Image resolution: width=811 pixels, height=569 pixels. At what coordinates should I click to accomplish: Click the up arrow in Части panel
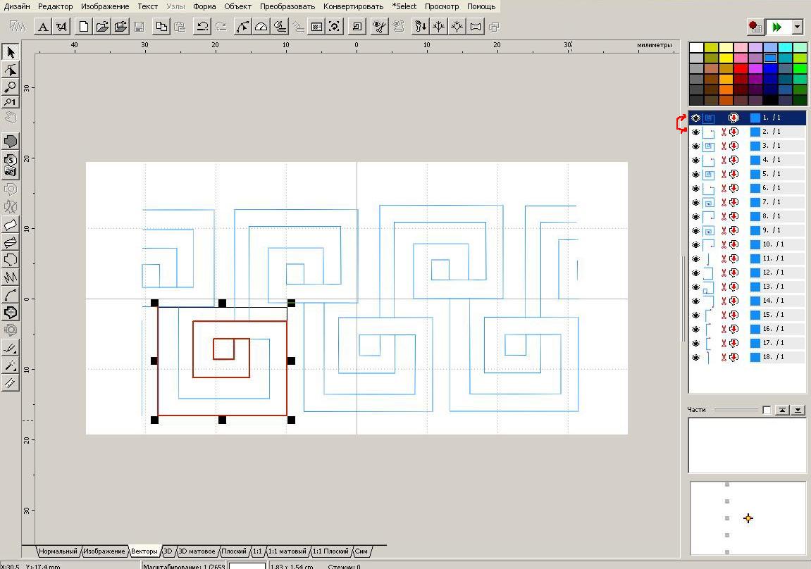783,411
